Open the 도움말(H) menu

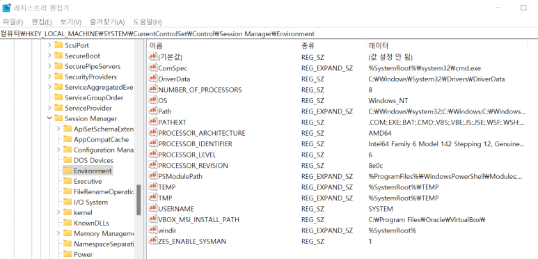(147, 22)
